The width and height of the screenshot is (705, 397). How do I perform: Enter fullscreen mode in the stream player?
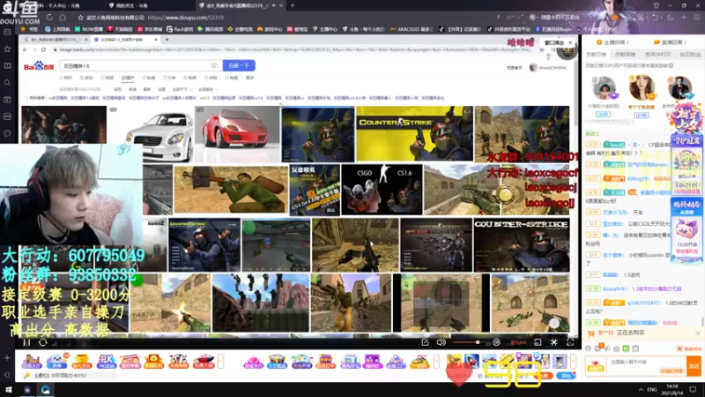[570, 342]
